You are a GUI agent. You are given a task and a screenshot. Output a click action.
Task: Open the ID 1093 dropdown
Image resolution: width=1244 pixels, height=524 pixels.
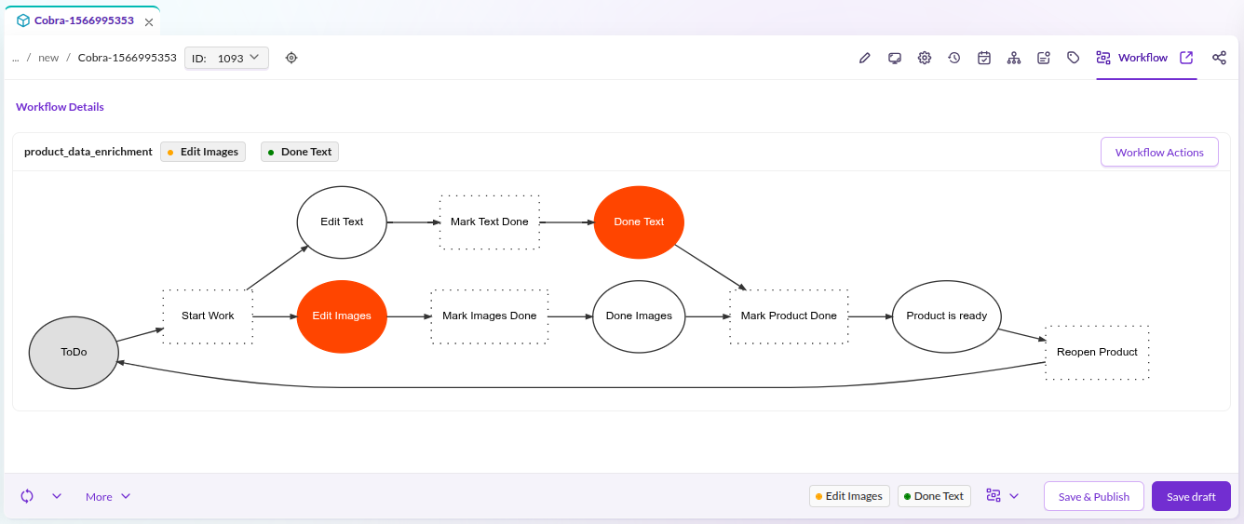click(226, 58)
